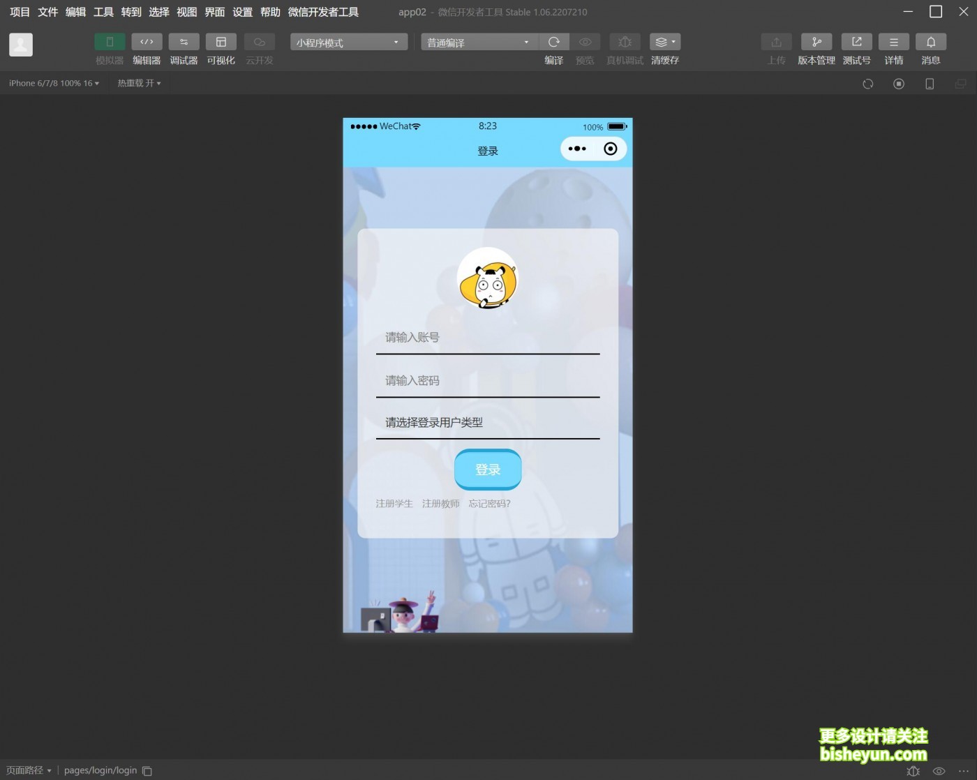The width and height of the screenshot is (977, 780).
Task: Click the status bar more options dots
Action: 964,771
